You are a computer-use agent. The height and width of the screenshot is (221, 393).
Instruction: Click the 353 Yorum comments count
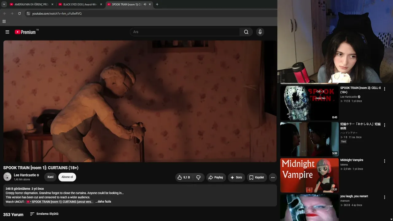point(13,215)
